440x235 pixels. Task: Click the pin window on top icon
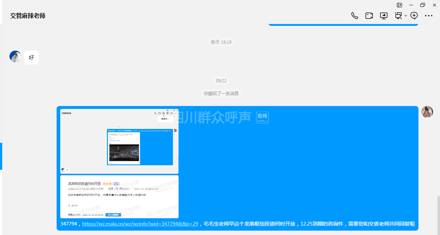click(399, 5)
